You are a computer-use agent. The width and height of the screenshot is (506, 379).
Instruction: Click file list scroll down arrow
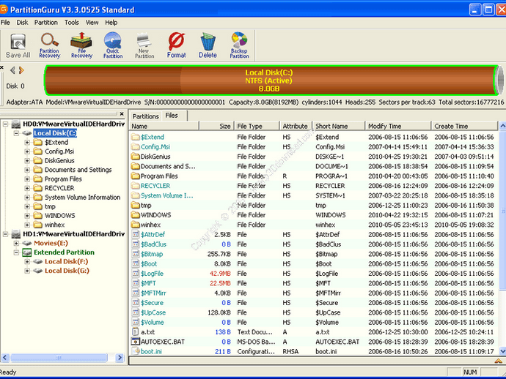click(x=502, y=351)
